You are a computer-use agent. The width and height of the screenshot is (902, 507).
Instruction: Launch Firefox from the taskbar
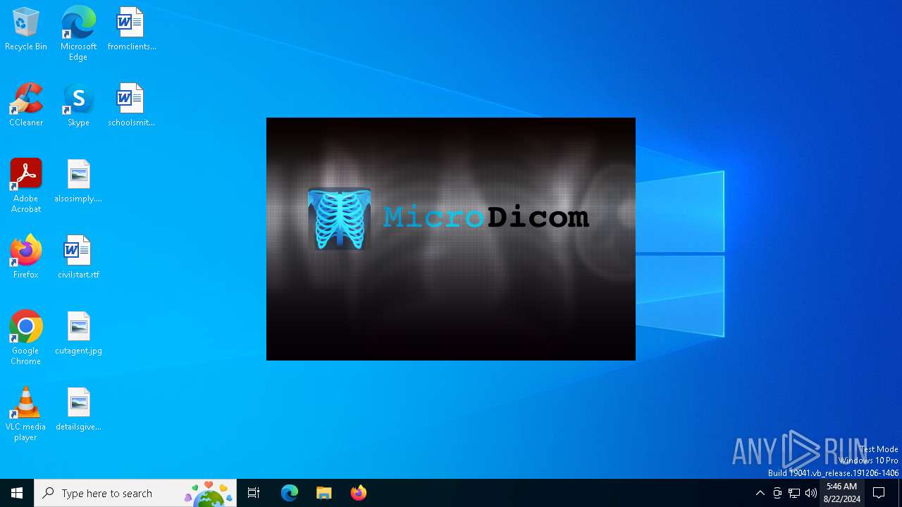[x=359, y=493]
